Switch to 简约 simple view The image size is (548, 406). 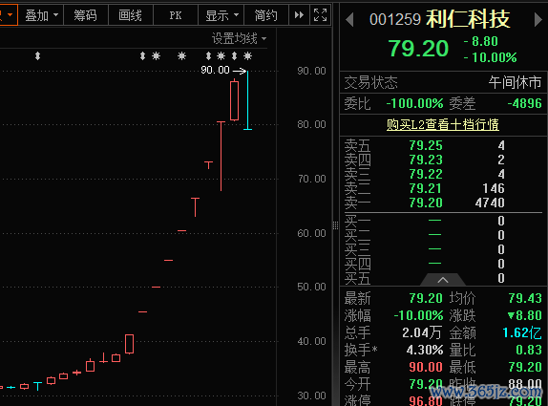(x=266, y=15)
